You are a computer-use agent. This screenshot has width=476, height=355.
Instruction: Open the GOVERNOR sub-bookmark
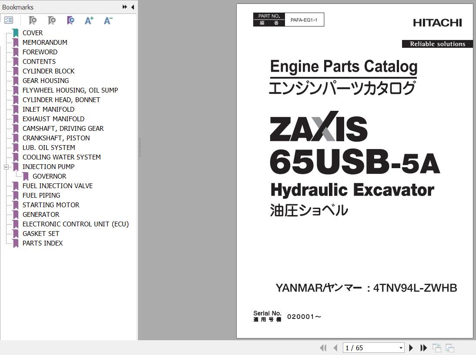[49, 176]
